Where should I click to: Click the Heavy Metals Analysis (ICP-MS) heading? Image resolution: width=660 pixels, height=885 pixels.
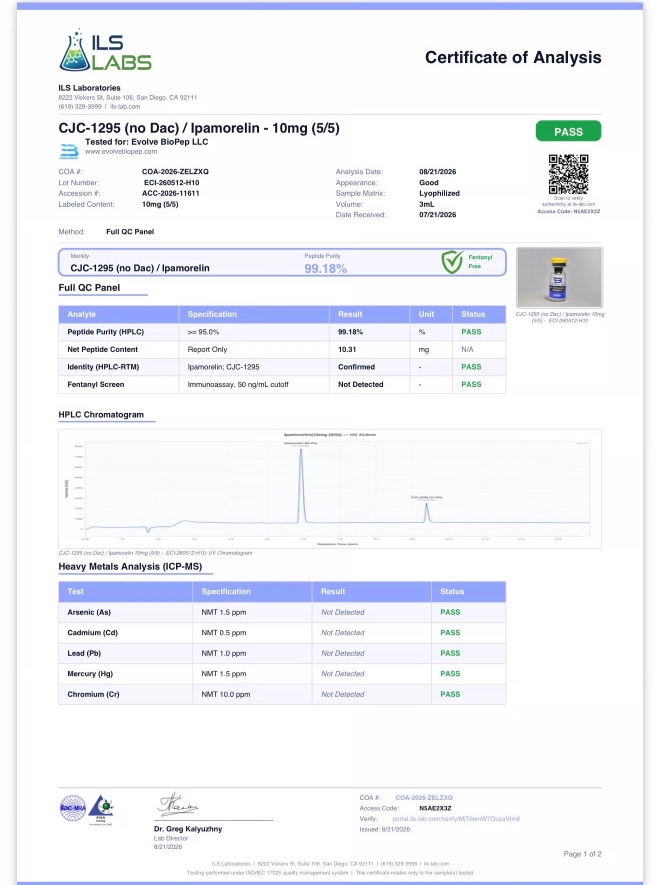tap(130, 566)
